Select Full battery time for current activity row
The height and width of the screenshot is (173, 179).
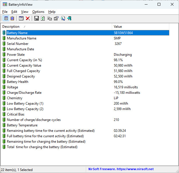click(x=86, y=136)
